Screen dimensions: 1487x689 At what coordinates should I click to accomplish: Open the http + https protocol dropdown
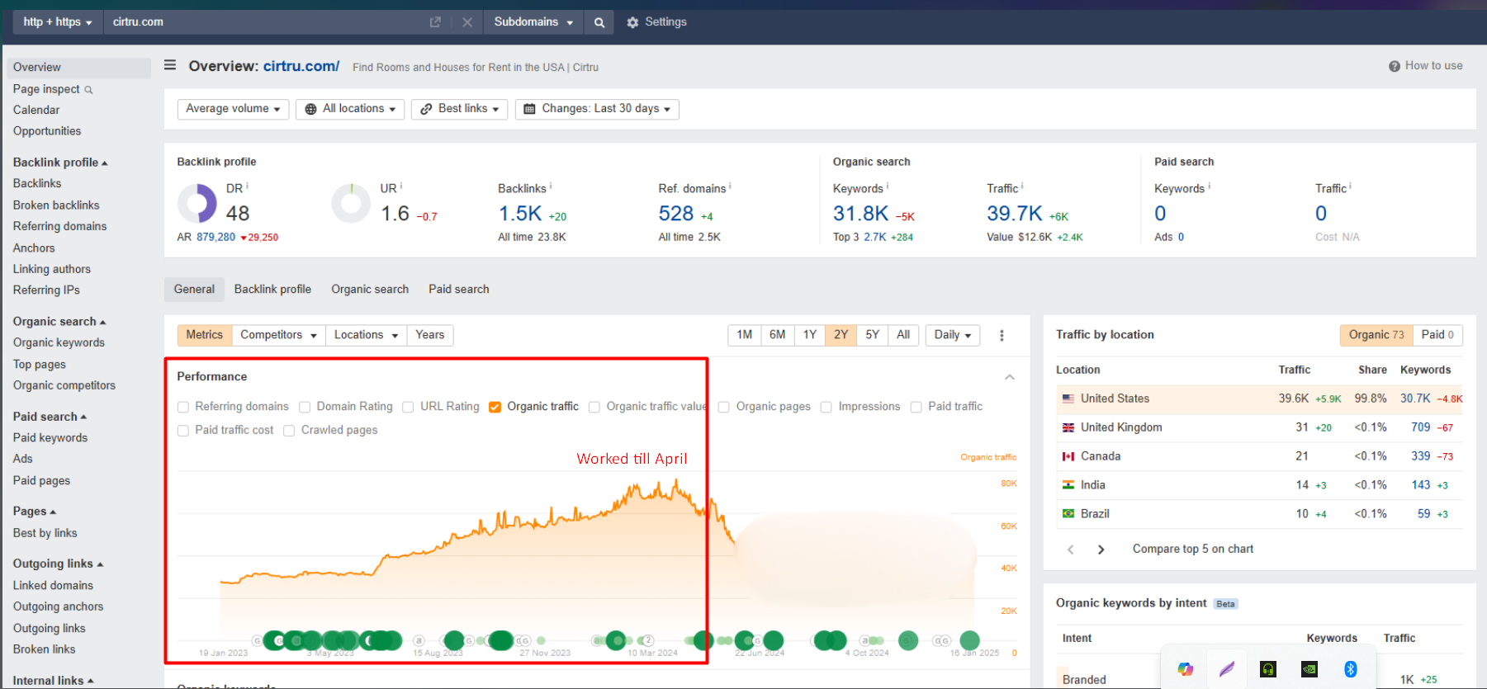click(x=57, y=22)
